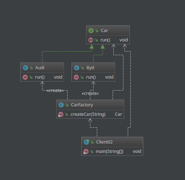The width and height of the screenshot is (185, 180).
Task: Click the Car return type in CarFactory node
Action: click(x=118, y=114)
